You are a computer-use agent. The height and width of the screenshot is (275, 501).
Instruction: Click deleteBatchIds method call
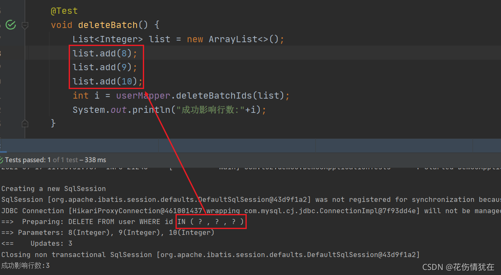tap(214, 96)
